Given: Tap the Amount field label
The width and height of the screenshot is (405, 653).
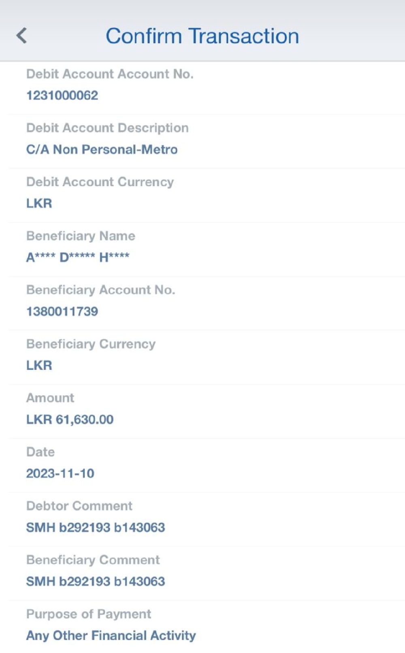Looking at the screenshot, I should [50, 398].
